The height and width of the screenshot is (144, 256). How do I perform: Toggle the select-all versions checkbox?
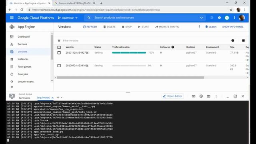pyautogui.click(x=59, y=47)
